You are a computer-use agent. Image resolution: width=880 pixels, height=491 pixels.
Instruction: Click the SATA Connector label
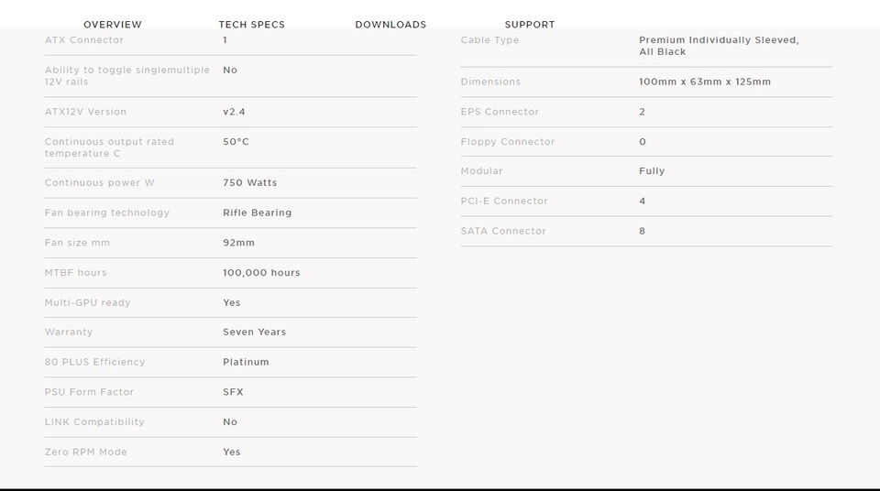503,231
